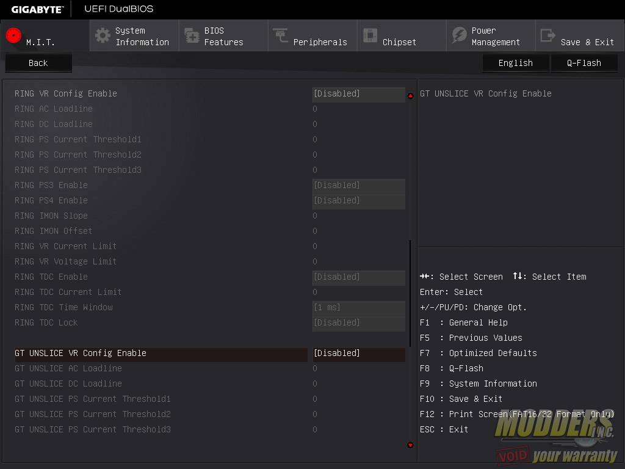Open the English language selector
Image resolution: width=625 pixels, height=469 pixels.
(515, 63)
